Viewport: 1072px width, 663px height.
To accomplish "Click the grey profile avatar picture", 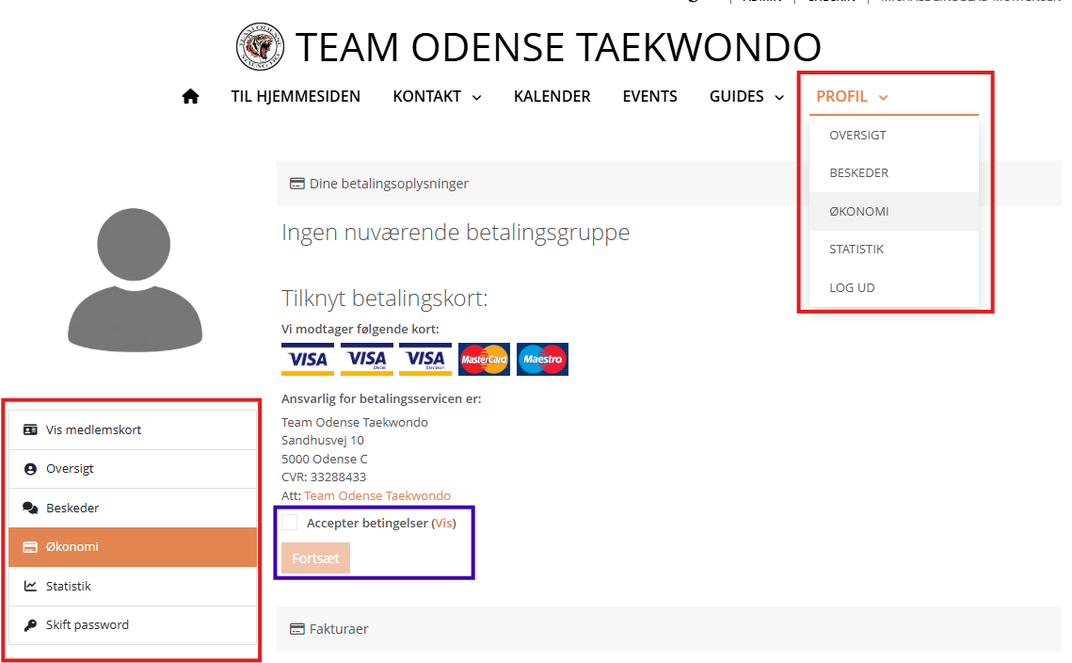I will [x=135, y=280].
